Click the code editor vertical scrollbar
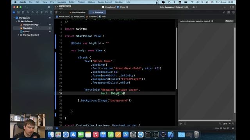 point(177,58)
